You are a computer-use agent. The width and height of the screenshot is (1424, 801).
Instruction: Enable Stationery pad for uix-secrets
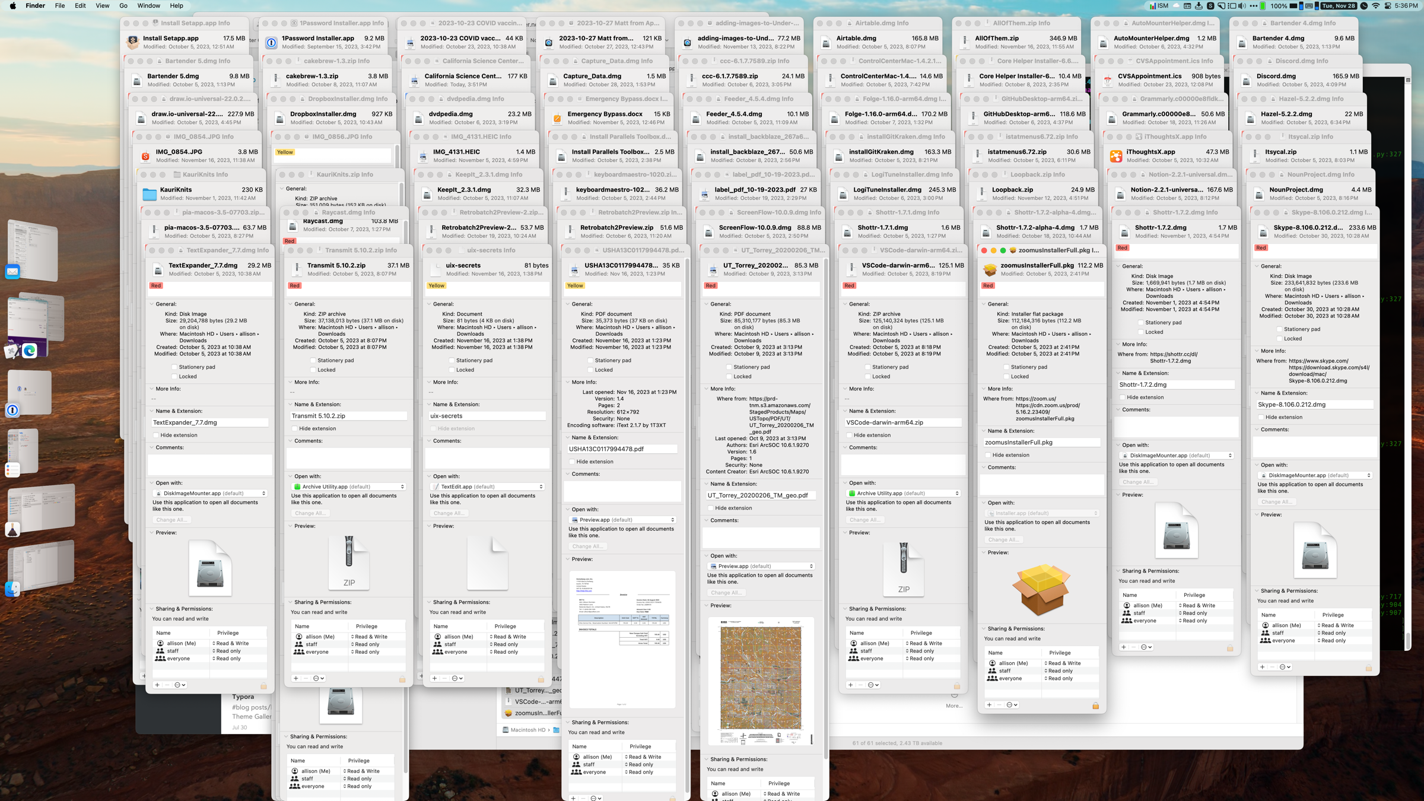pos(452,361)
